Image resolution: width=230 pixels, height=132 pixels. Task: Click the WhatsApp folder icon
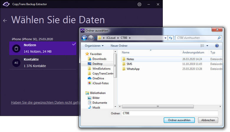coord(124,69)
